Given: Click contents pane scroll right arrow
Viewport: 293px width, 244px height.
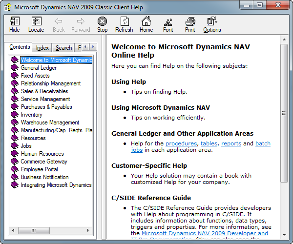Looking at the screenshot, I should [x=88, y=230].
